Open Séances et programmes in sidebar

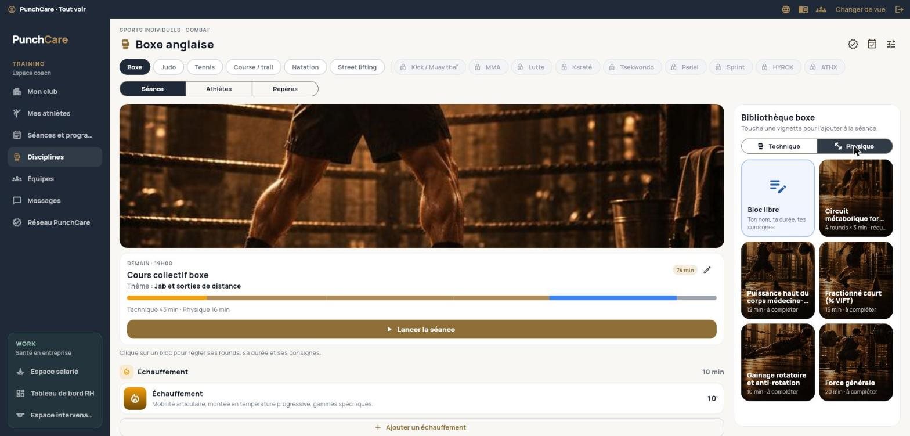click(55, 135)
